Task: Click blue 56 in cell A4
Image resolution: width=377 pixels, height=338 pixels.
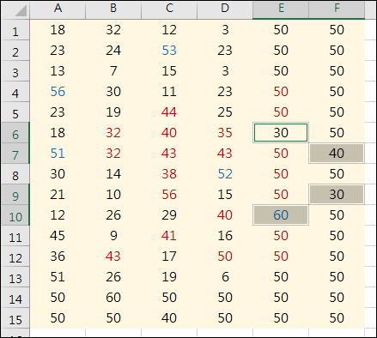Action: [x=58, y=92]
